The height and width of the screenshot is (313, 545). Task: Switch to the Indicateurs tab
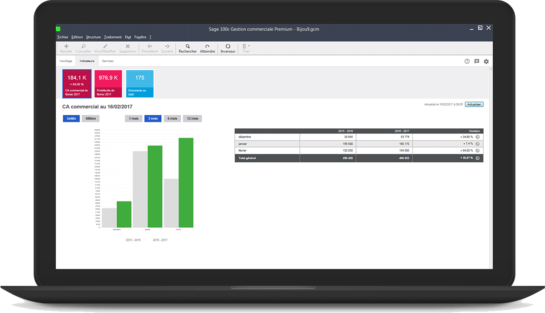pos(87,61)
